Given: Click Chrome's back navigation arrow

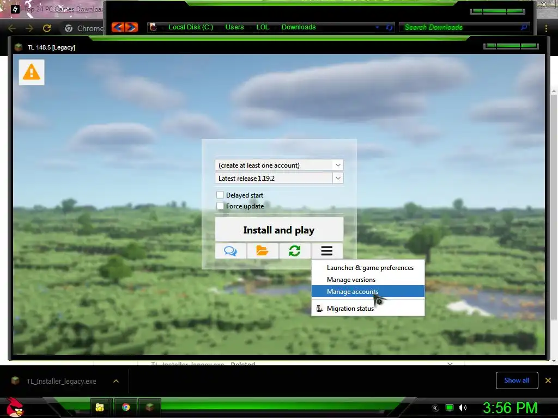Looking at the screenshot, I should tap(12, 28).
